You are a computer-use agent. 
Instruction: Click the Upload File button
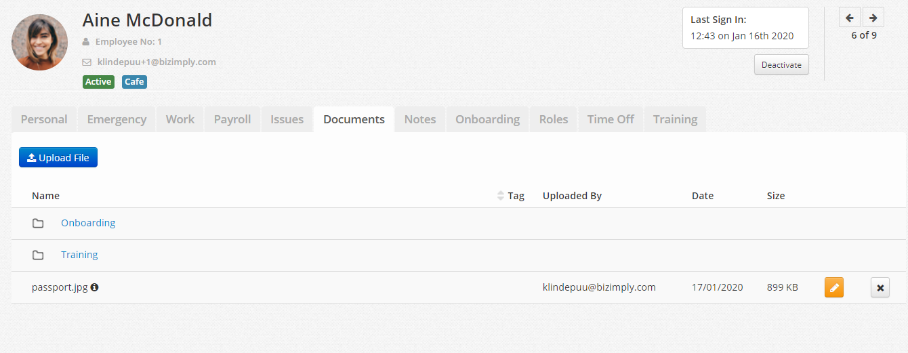point(58,157)
